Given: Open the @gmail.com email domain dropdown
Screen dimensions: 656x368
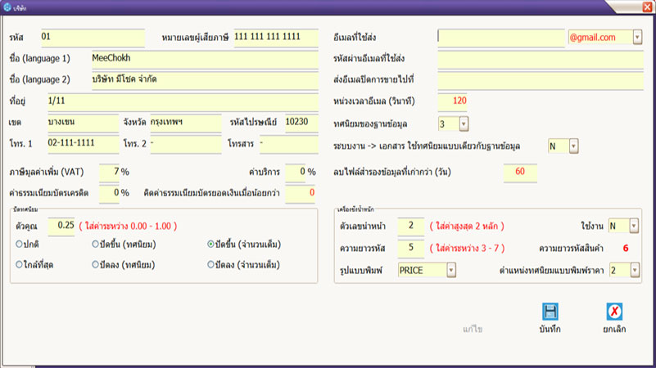Looking at the screenshot, I should pos(636,37).
